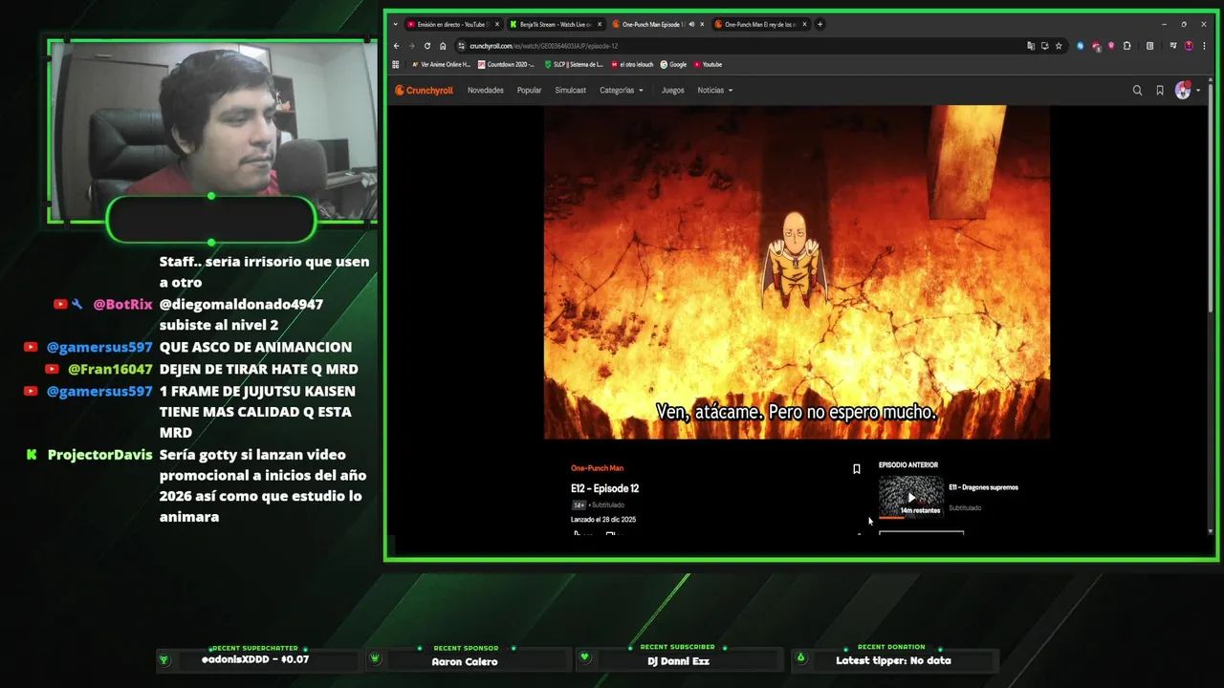This screenshot has height=688, width=1224.
Task: Open the Google bookmark
Action: click(673, 64)
